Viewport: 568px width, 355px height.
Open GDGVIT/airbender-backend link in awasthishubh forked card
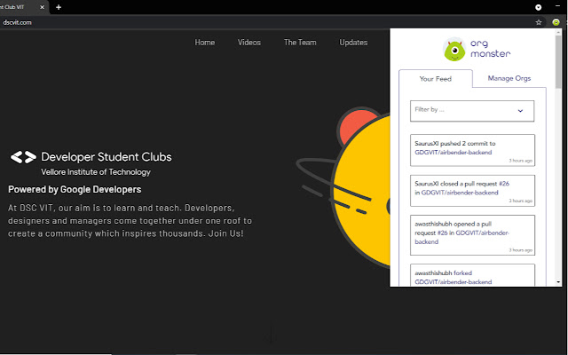[x=454, y=282]
